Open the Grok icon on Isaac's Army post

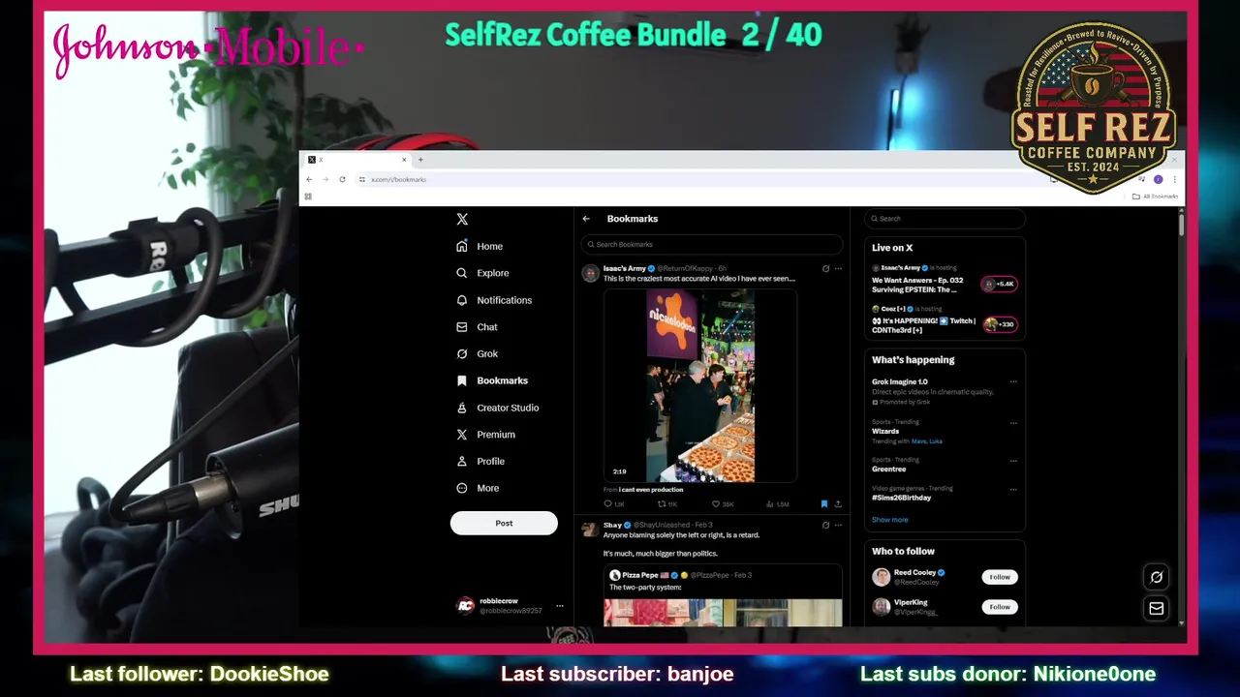coord(825,268)
